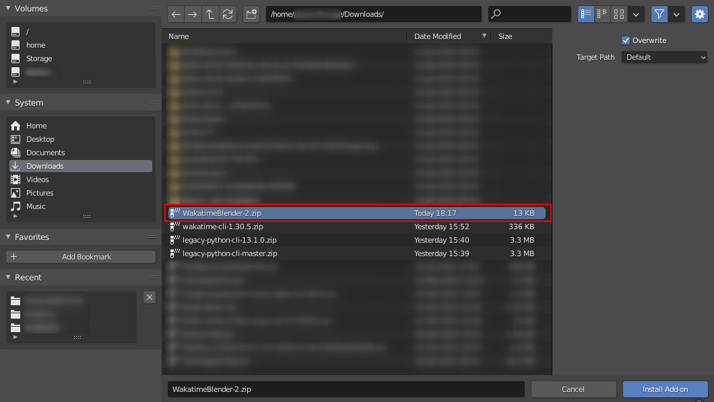Navigate to parent directory
Image resolution: width=714 pixels, height=402 pixels.
(210, 14)
